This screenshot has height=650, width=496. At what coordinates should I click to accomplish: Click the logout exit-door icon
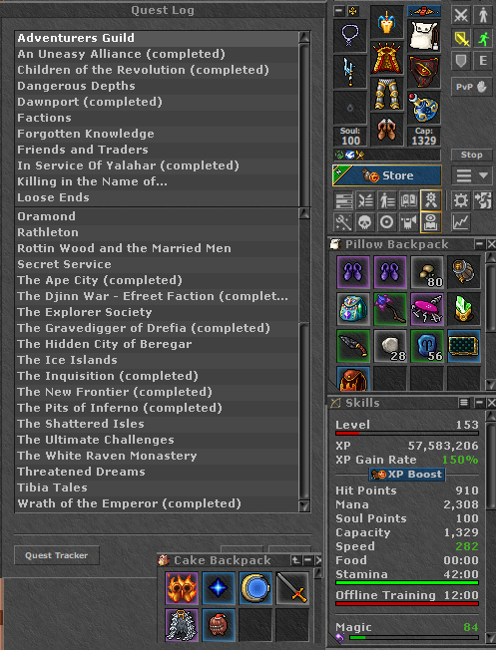click(x=483, y=201)
